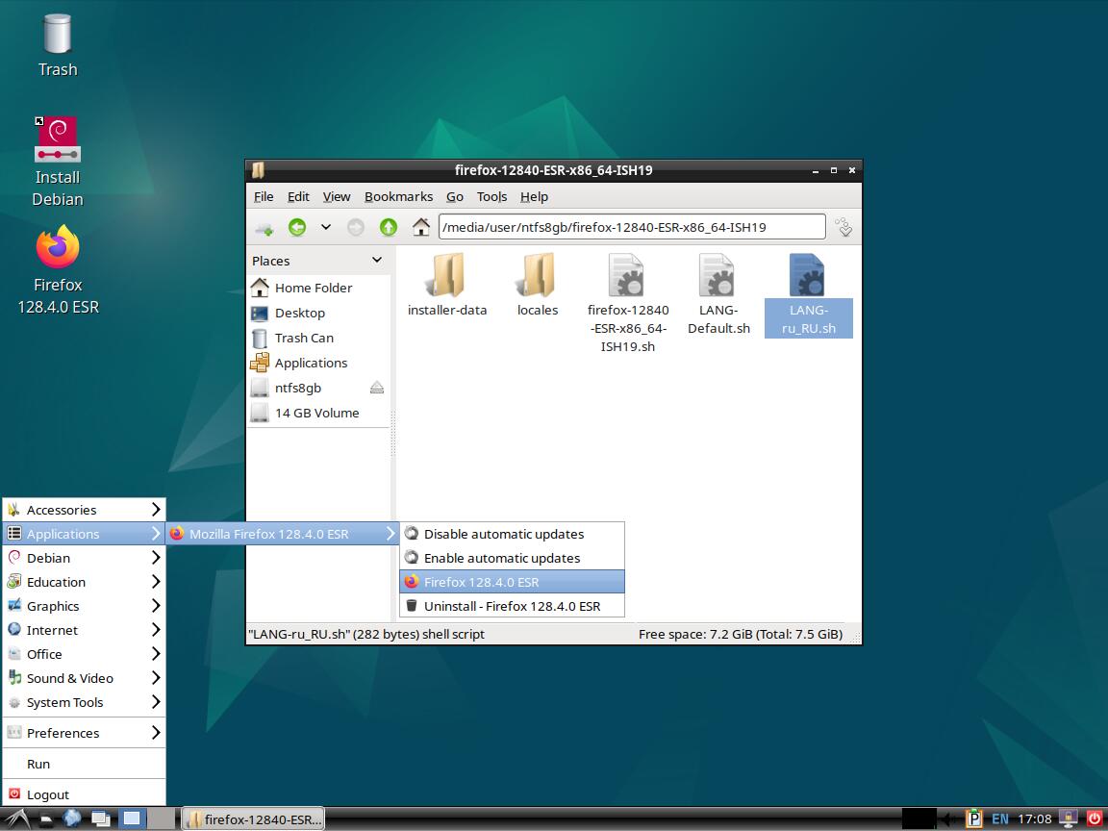Expand the Accessories menu category
This screenshot has width=1108, height=831.
pos(84,510)
